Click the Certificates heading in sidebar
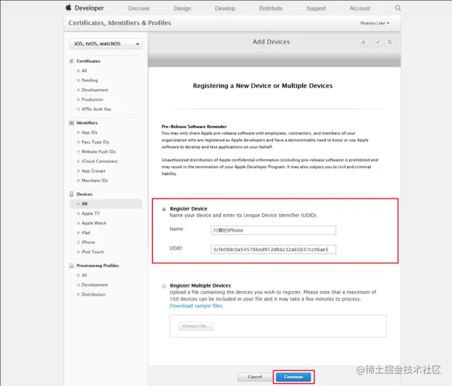Image resolution: width=452 pixels, height=386 pixels. pos(89,61)
